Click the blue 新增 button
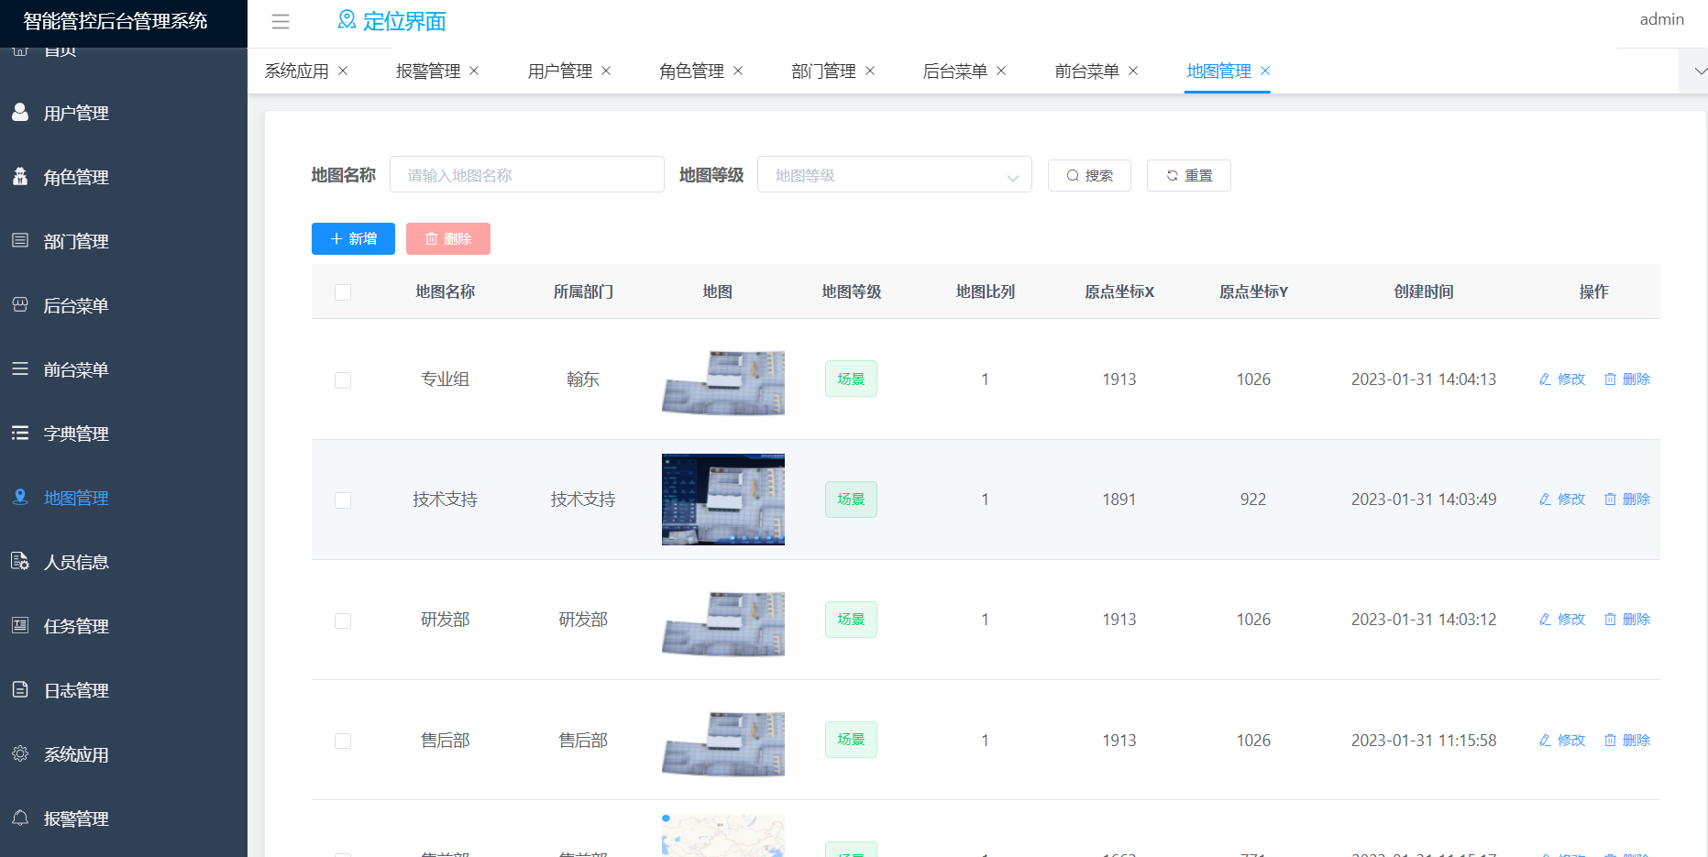Viewport: 1708px width, 857px height. point(353,238)
